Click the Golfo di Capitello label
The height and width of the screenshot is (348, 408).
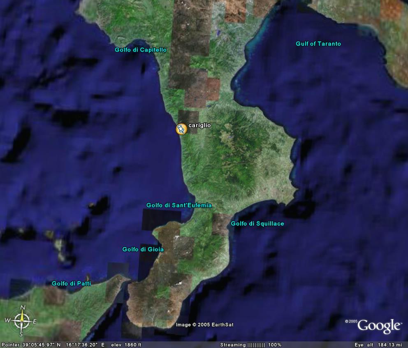(141, 50)
